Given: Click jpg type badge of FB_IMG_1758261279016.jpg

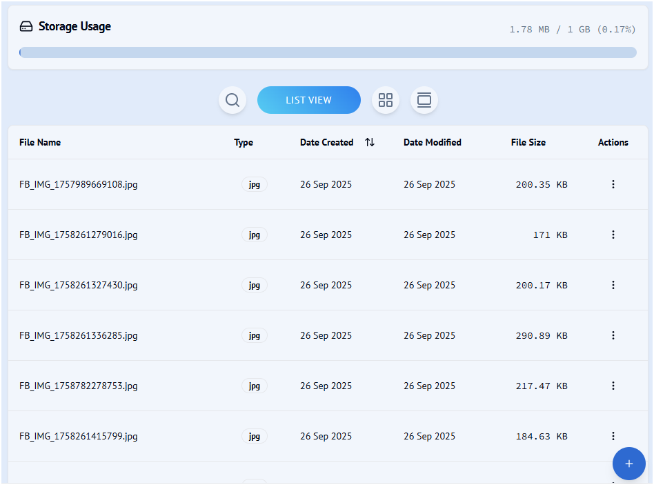Looking at the screenshot, I should 254,235.
